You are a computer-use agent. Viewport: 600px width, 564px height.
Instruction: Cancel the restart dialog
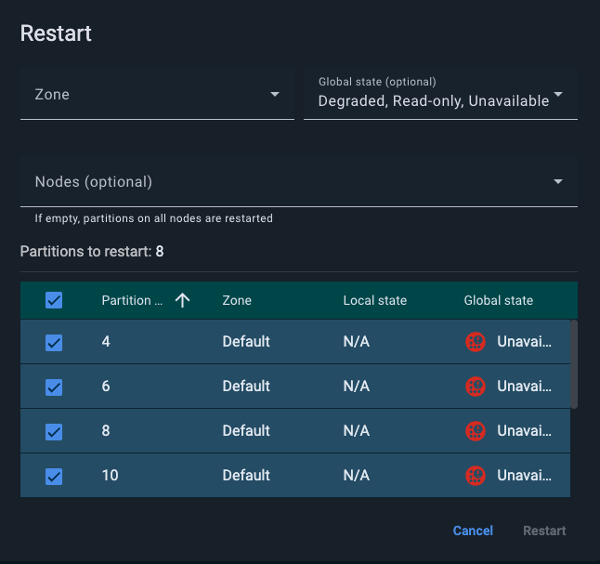(x=473, y=531)
